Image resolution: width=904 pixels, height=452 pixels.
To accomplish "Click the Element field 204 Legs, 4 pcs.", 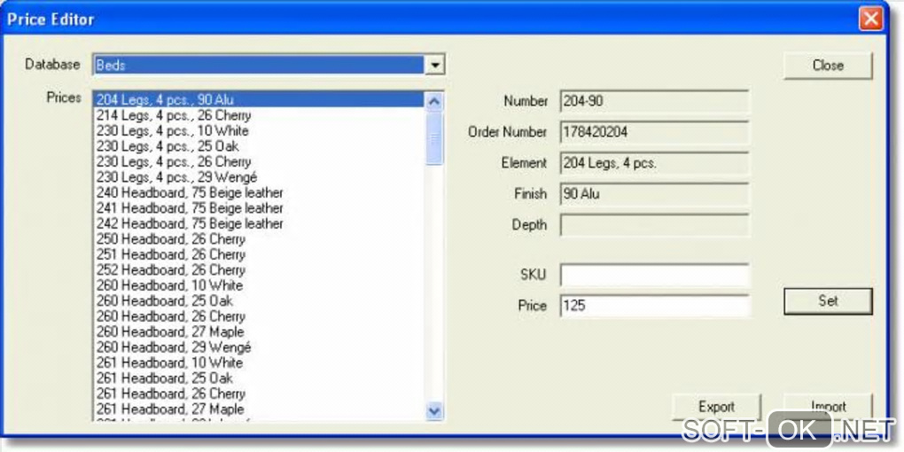I will pos(654,163).
